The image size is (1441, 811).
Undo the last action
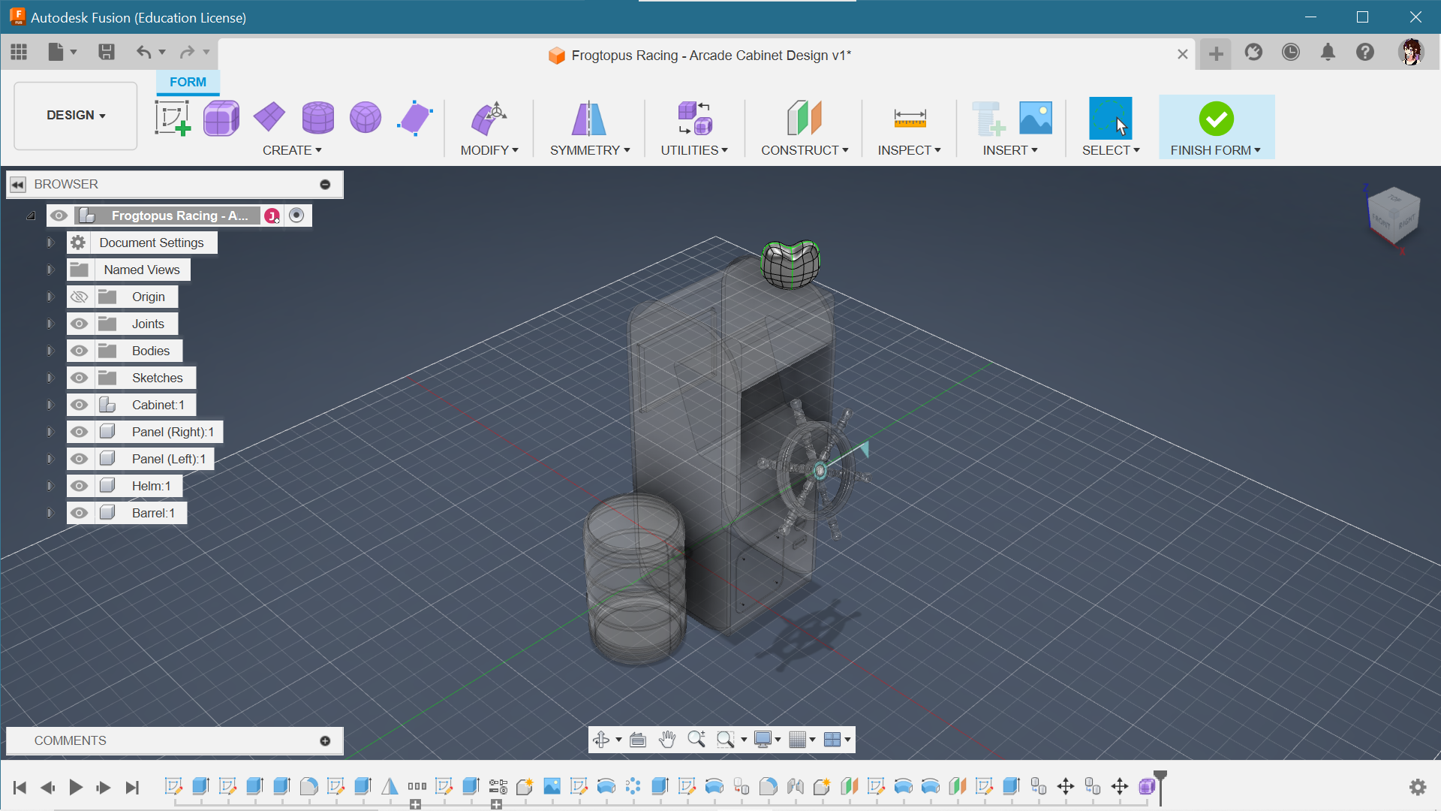tap(143, 52)
